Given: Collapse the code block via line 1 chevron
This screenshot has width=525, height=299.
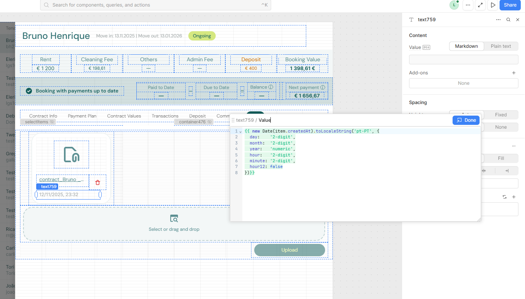Looking at the screenshot, I should (x=240, y=131).
